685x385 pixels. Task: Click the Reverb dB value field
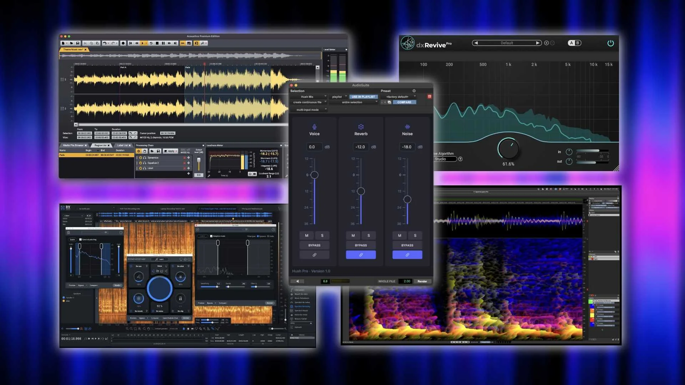pyautogui.click(x=360, y=147)
